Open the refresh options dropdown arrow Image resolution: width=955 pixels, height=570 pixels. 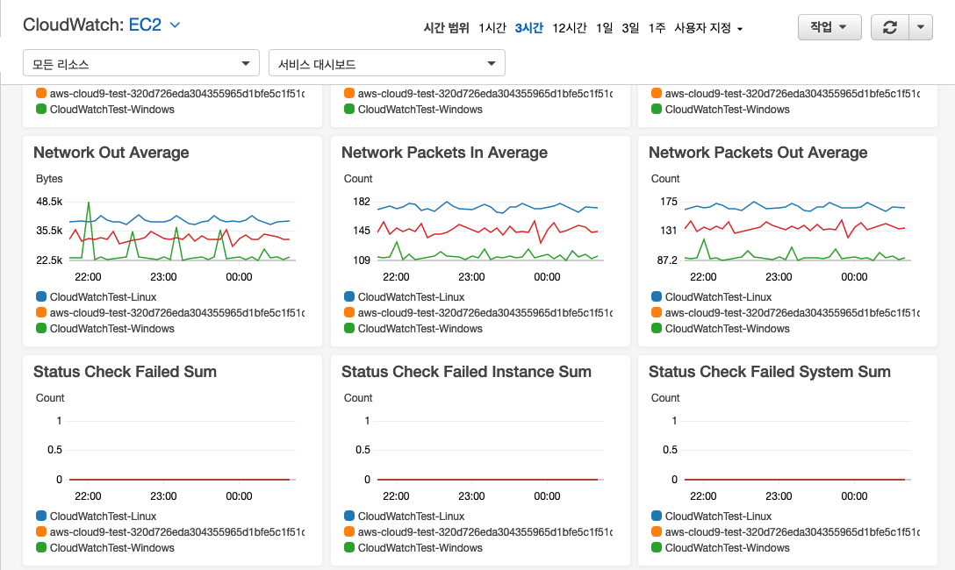(920, 27)
